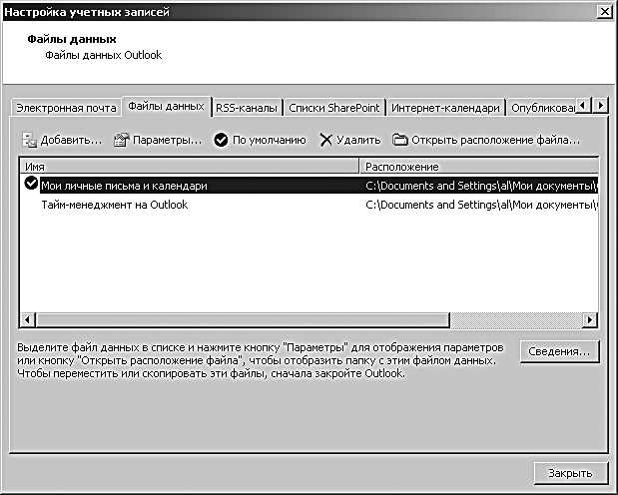
Task: Click the Удалить X icon
Action: pyautogui.click(x=325, y=141)
